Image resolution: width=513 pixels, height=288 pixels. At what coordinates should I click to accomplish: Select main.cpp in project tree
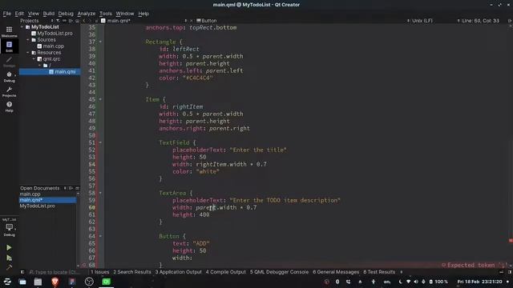coord(50,46)
